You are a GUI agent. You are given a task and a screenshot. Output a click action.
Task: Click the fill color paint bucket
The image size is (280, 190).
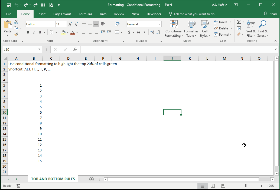coord(63,32)
